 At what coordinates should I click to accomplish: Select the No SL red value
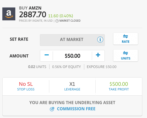[26, 84]
